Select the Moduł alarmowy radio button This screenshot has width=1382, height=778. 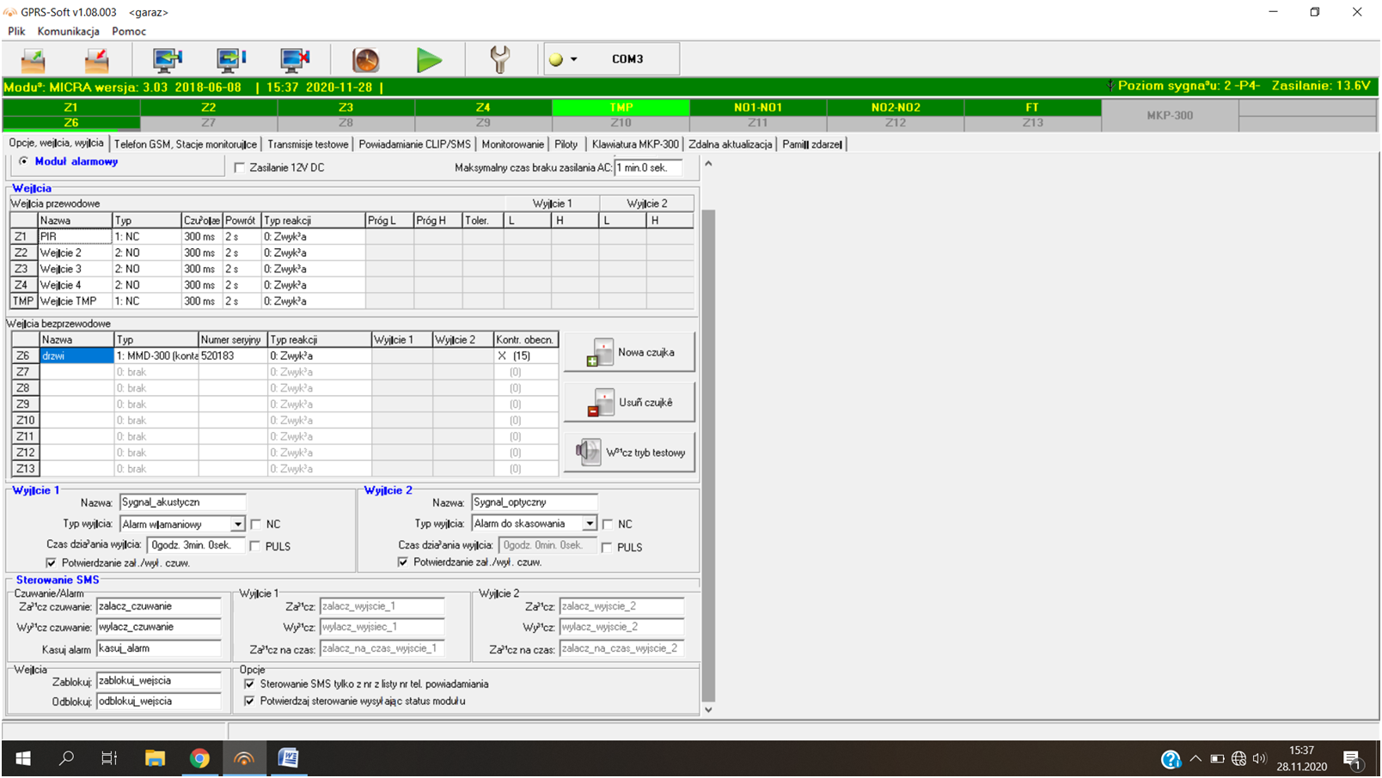tap(24, 161)
